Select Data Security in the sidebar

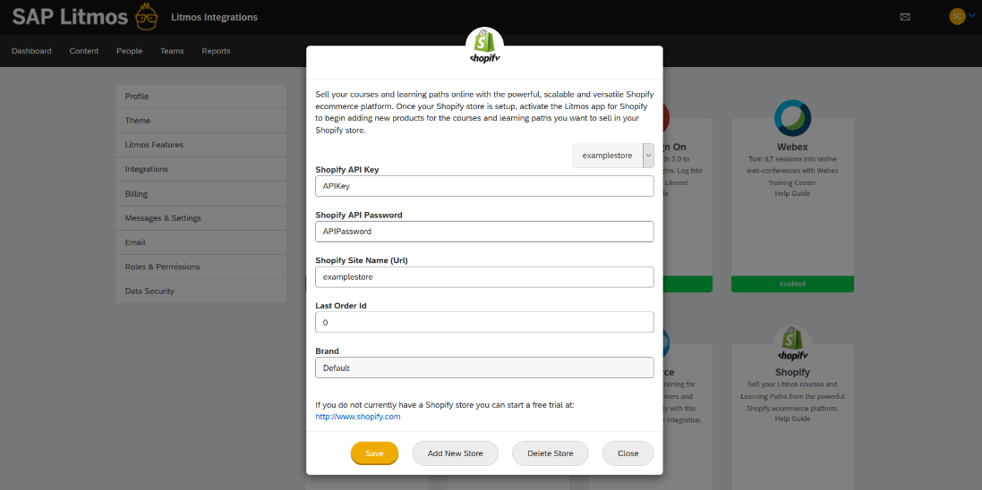click(x=201, y=291)
